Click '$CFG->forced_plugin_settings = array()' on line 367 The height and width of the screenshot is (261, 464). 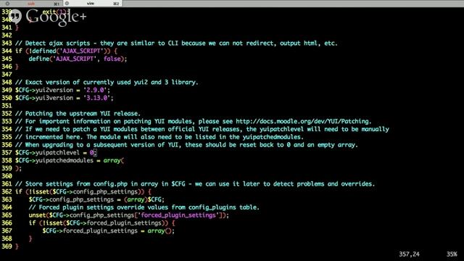[108, 231]
